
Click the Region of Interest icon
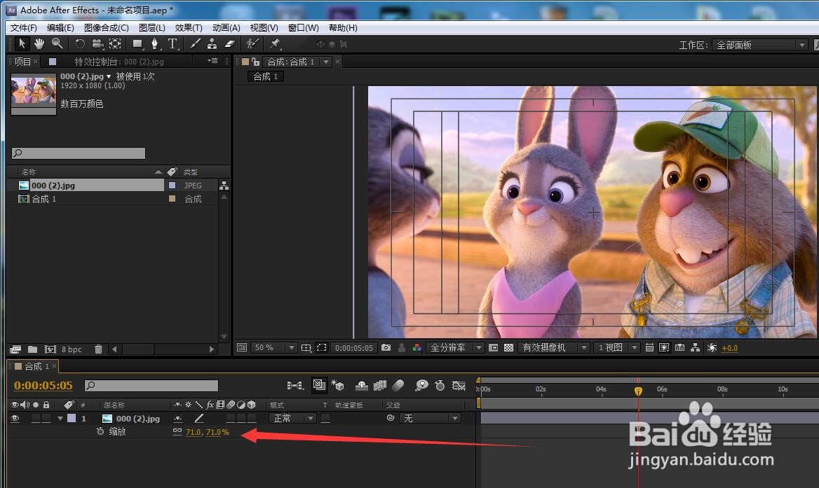point(494,348)
